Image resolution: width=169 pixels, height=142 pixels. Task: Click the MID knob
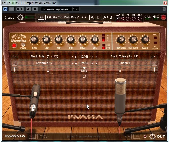(59, 40)
